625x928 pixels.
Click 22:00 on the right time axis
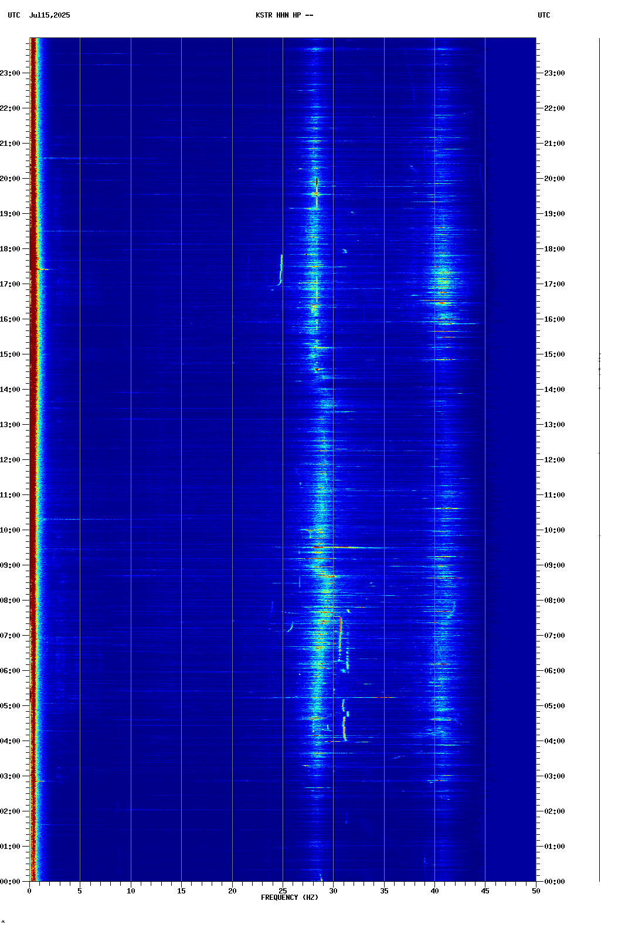click(555, 108)
